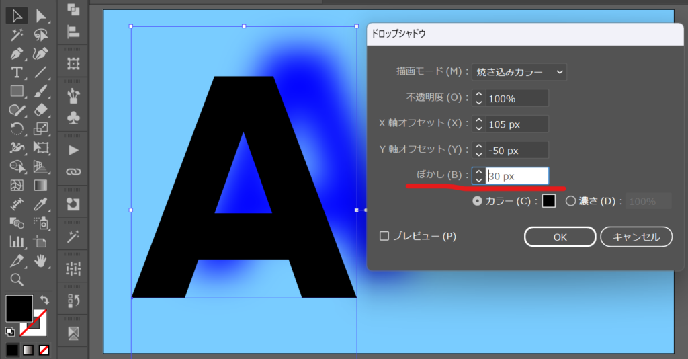The width and height of the screenshot is (688, 359).
Task: Select the Shaper tool
Action: (x=17, y=110)
